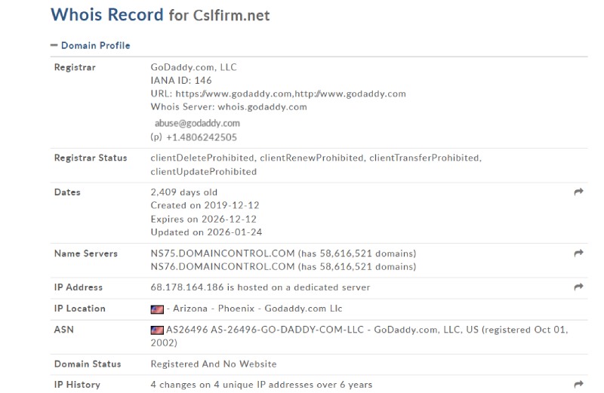The image size is (604, 393).
Task: Click the GoDaddy.com, LLC registrar name
Action: (x=194, y=67)
